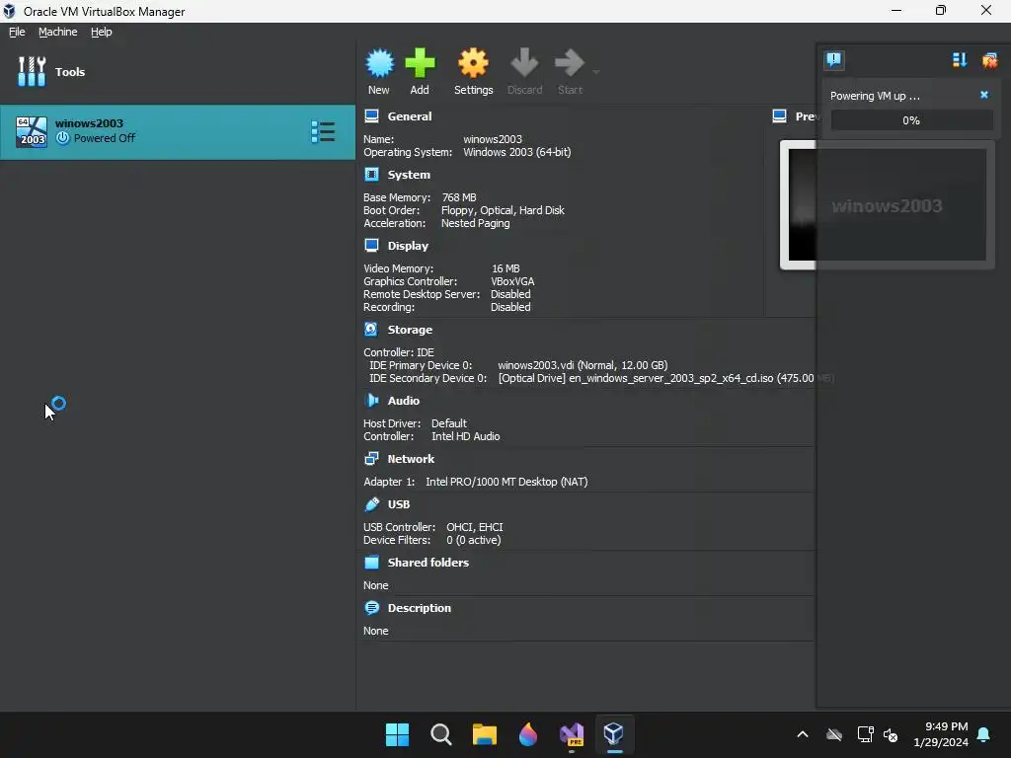Click the Preview panel monitor icon

pyautogui.click(x=780, y=116)
